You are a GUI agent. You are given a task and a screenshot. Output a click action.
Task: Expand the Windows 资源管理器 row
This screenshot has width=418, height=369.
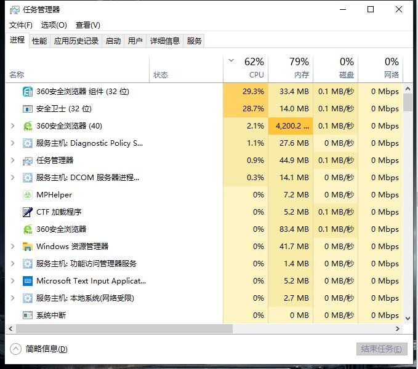12,247
